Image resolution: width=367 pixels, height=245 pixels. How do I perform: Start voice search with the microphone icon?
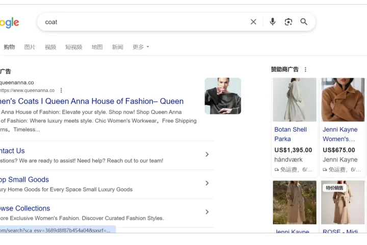point(272,22)
